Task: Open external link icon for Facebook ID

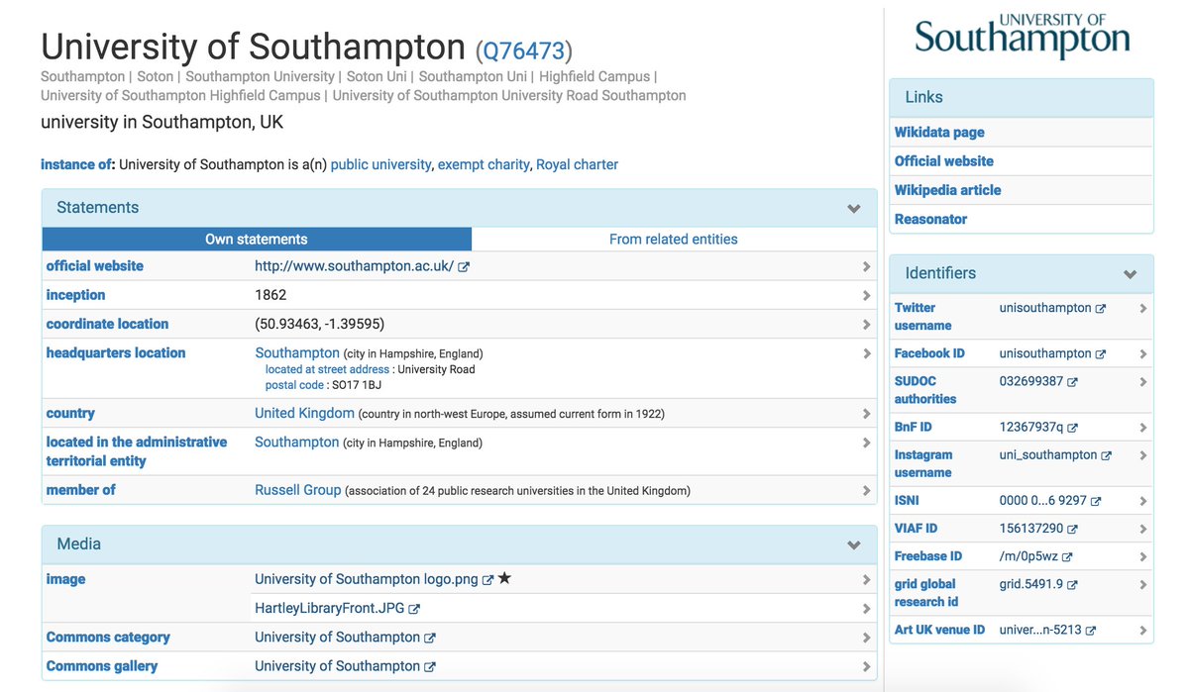Action: click(x=1101, y=354)
